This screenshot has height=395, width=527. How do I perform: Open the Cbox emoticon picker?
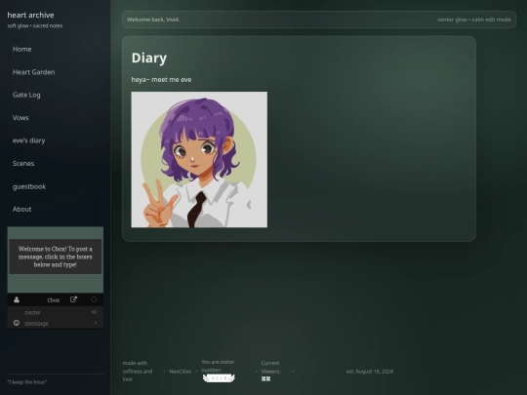tap(17, 323)
